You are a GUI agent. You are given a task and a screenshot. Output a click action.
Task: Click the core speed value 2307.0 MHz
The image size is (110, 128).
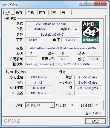tap(38, 77)
